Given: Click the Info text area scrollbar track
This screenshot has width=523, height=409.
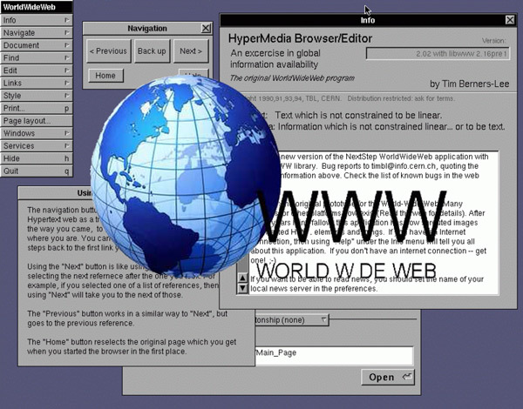Looking at the screenshot, I should 242,266.
